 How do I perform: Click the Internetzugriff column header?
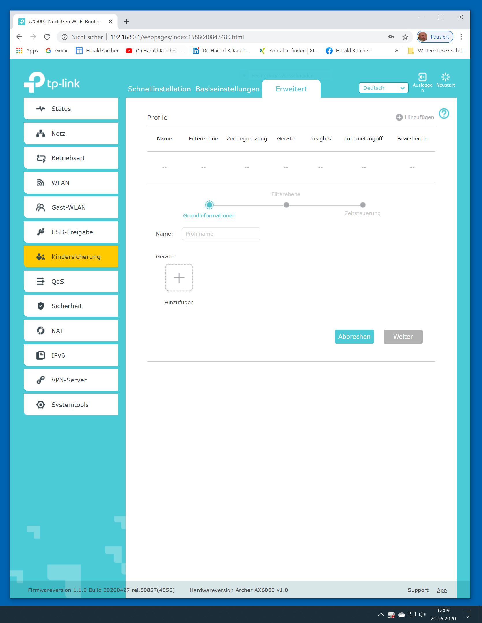[x=364, y=139]
